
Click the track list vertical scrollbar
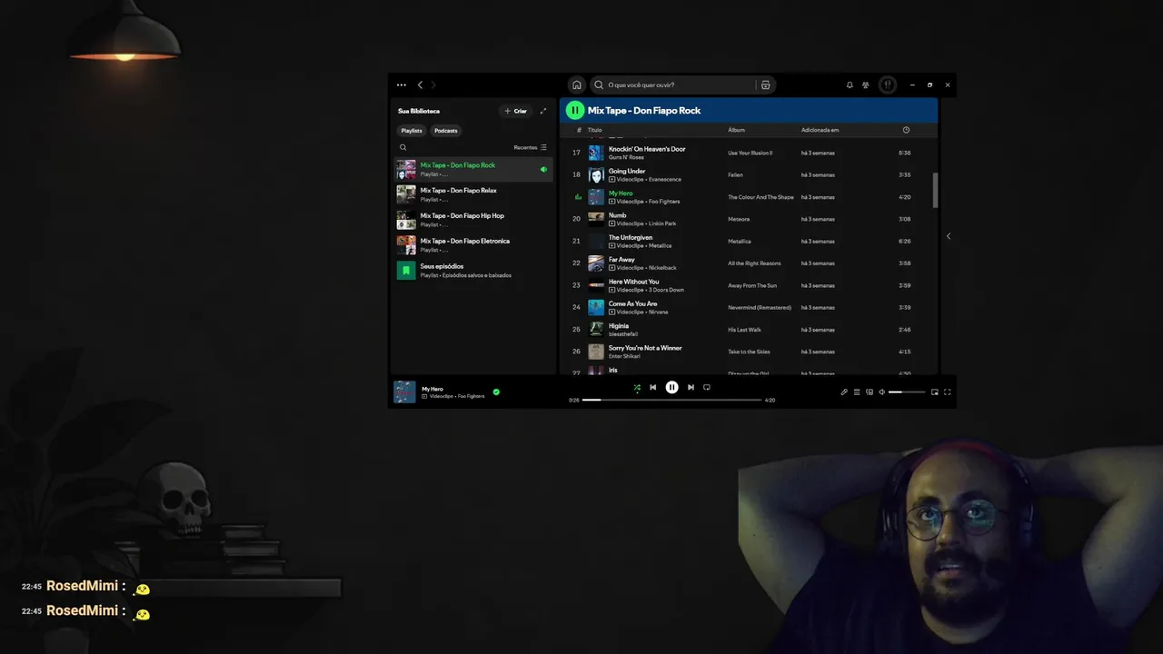click(935, 189)
